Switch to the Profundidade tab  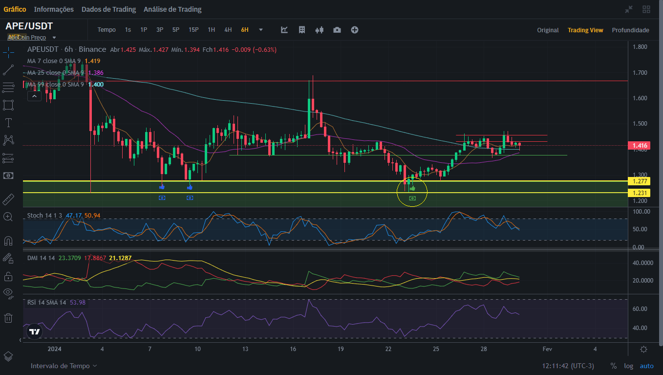pyautogui.click(x=630, y=30)
